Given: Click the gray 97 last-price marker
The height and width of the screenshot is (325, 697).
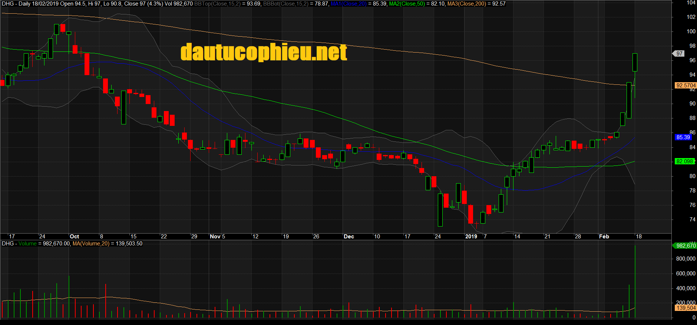Looking at the screenshot, I should tap(679, 54).
